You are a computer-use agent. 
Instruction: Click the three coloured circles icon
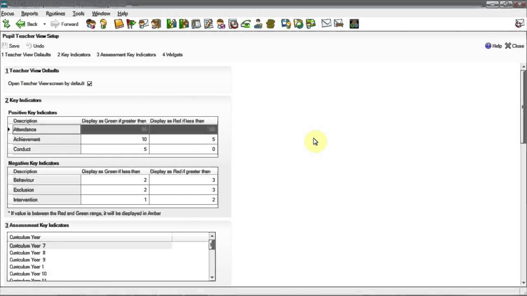tap(354, 24)
